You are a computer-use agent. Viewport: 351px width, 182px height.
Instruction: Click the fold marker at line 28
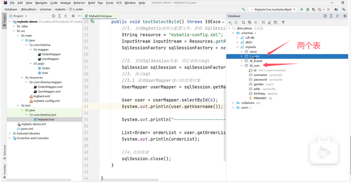point(99,74)
